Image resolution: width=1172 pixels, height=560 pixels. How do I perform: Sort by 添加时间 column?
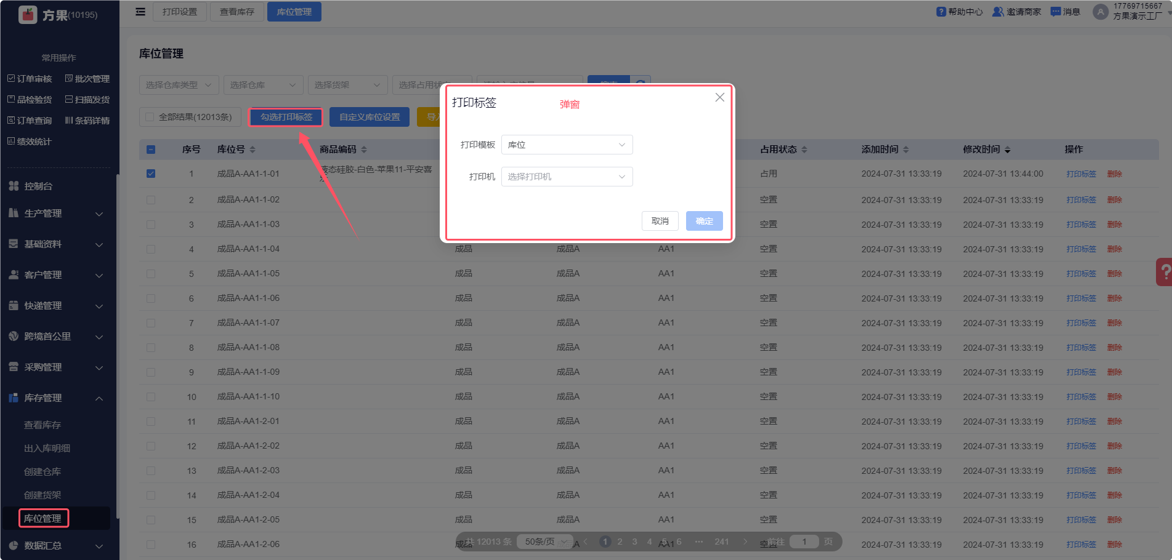click(x=906, y=150)
